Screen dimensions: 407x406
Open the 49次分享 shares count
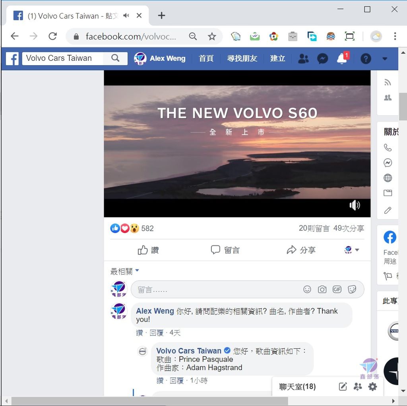(349, 228)
